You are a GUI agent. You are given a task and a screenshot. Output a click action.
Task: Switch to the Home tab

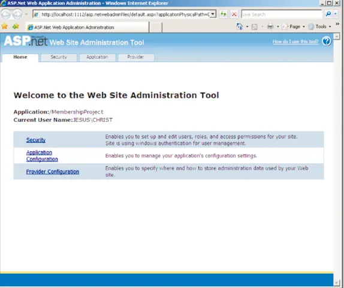click(x=20, y=58)
